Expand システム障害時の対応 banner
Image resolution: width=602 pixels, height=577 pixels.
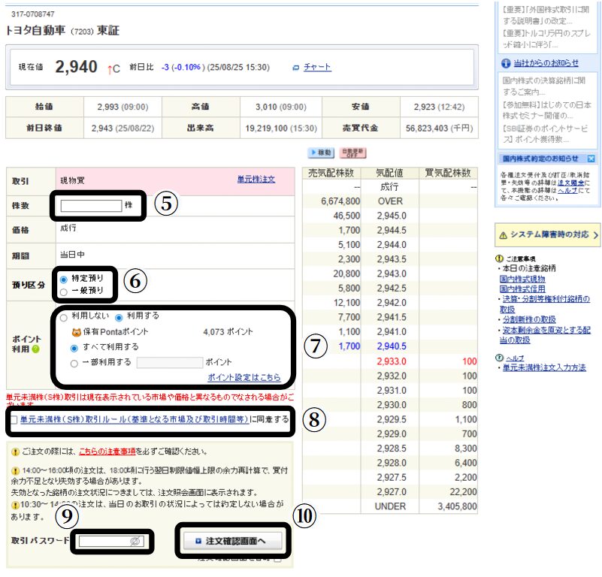coord(546,235)
